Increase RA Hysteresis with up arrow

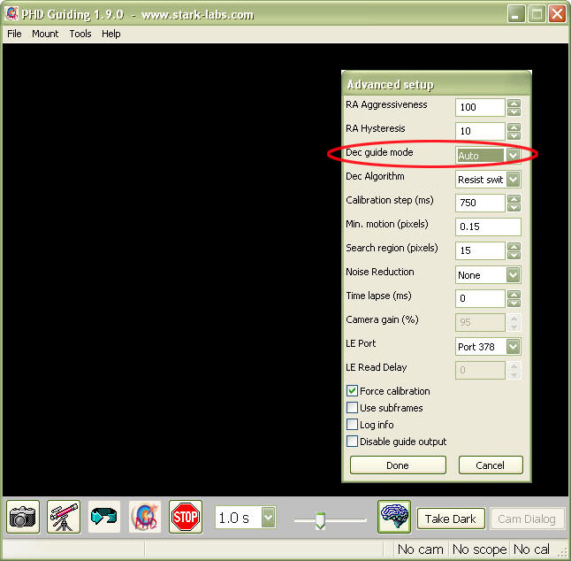[514, 127]
